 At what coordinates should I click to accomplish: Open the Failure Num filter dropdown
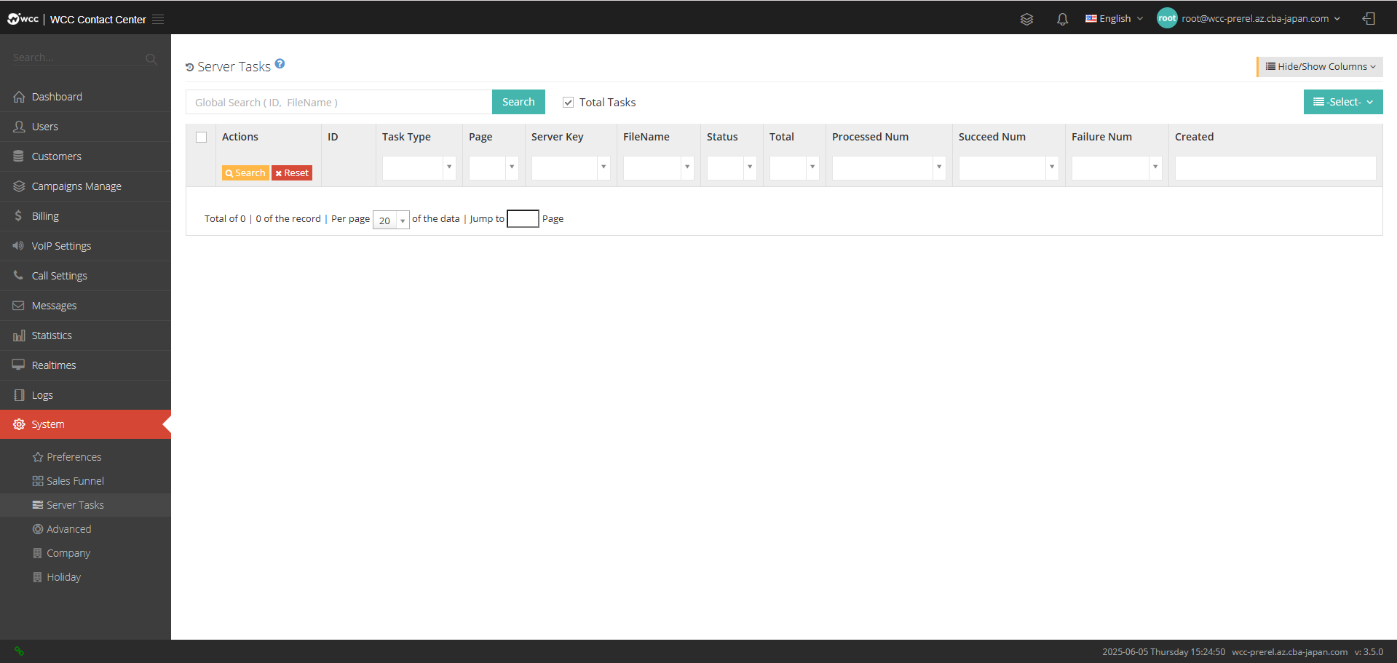[1117, 167]
